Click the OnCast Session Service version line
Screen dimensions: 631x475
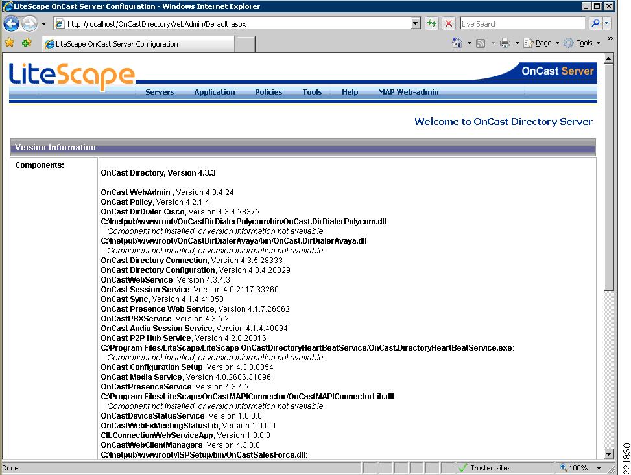(x=189, y=290)
